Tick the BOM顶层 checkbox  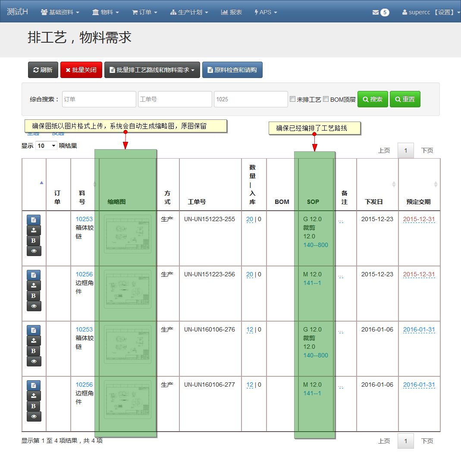pyautogui.click(x=326, y=99)
